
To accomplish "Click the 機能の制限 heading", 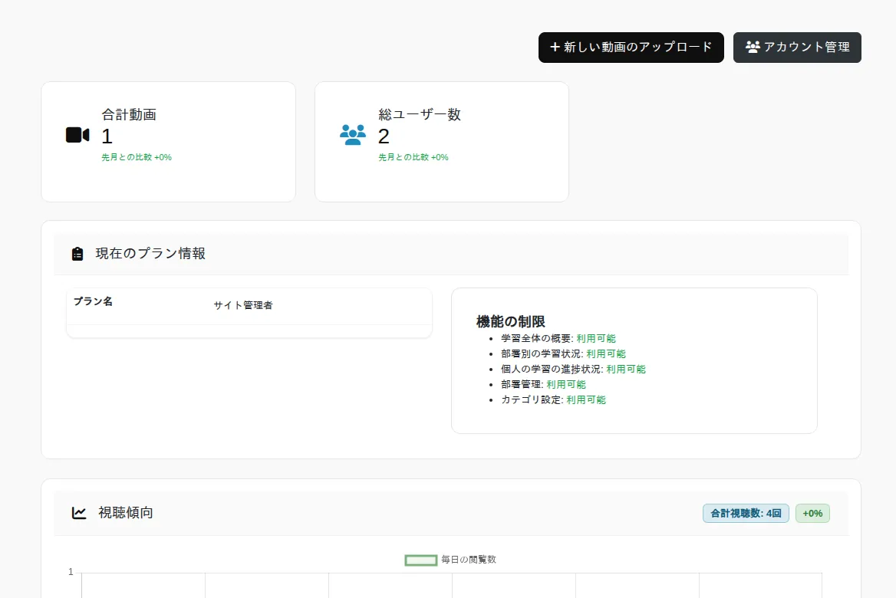I will pos(511,321).
